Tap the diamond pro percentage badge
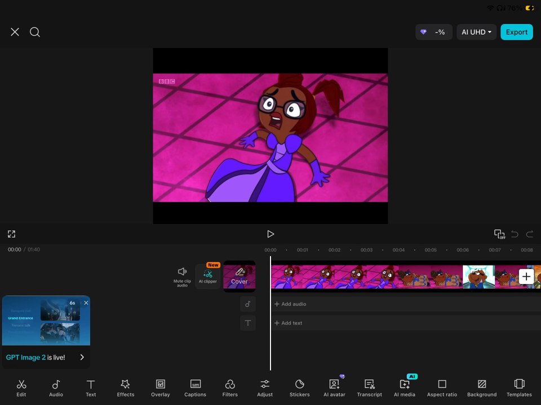This screenshot has height=405, width=541. click(x=434, y=32)
